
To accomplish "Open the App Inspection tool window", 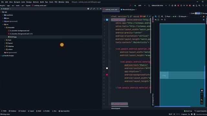I will 64,111.
